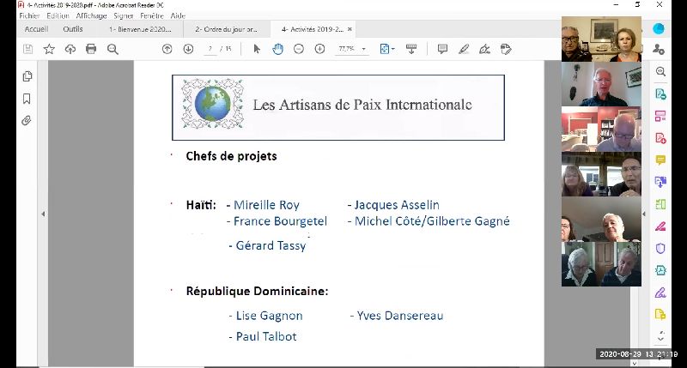The image size is (687, 368).
Task: Switch to the Outils tab
Action: click(73, 29)
